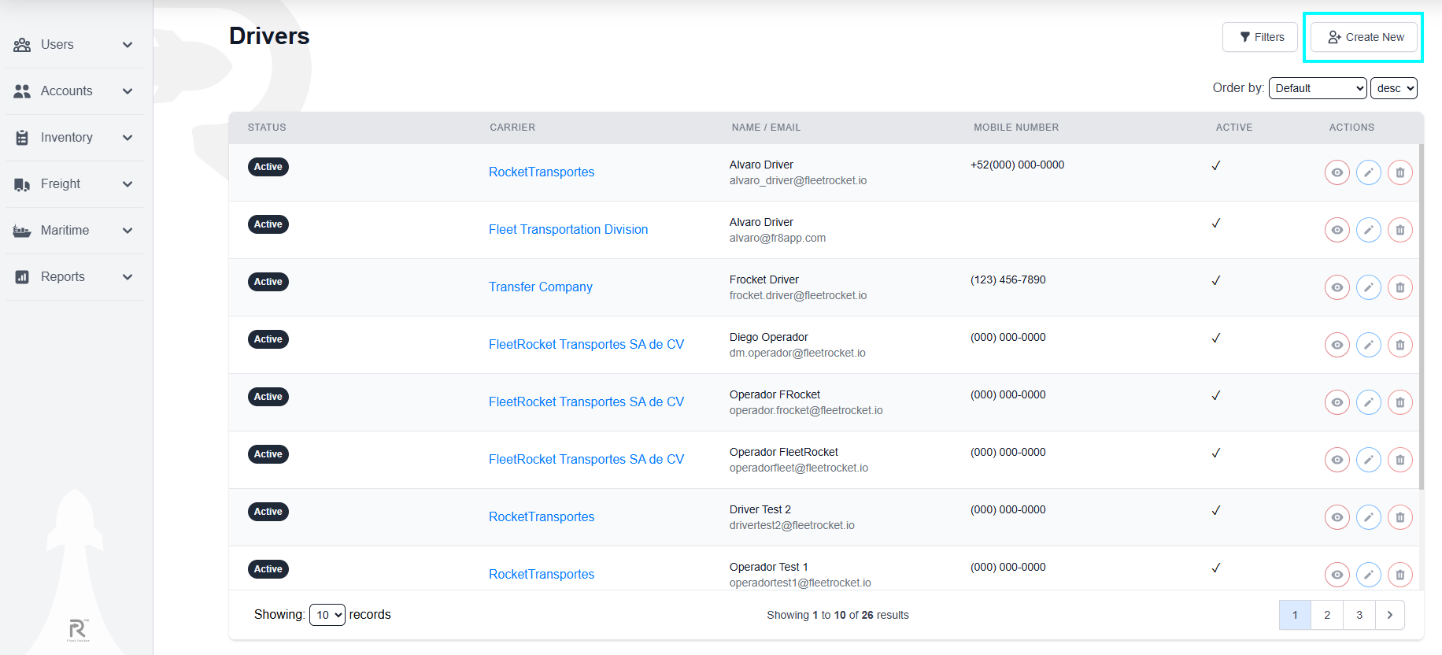
Task: View the Driver Test 2 record
Action: pyautogui.click(x=1337, y=517)
